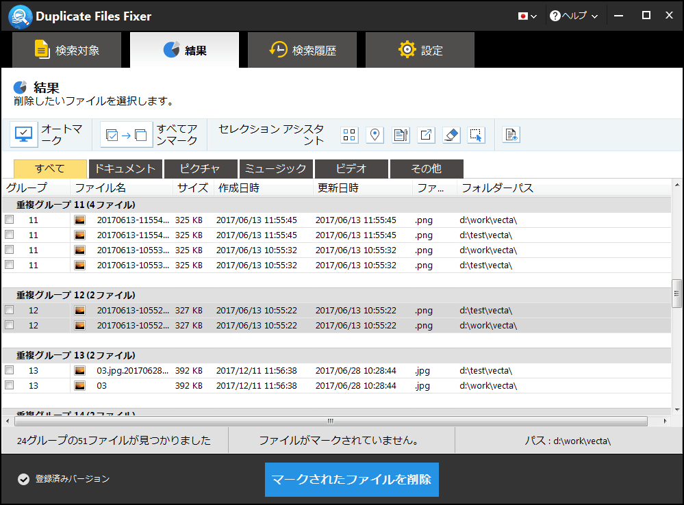Click the dotted square cursor select icon
This screenshot has height=505, width=684.
(476, 135)
